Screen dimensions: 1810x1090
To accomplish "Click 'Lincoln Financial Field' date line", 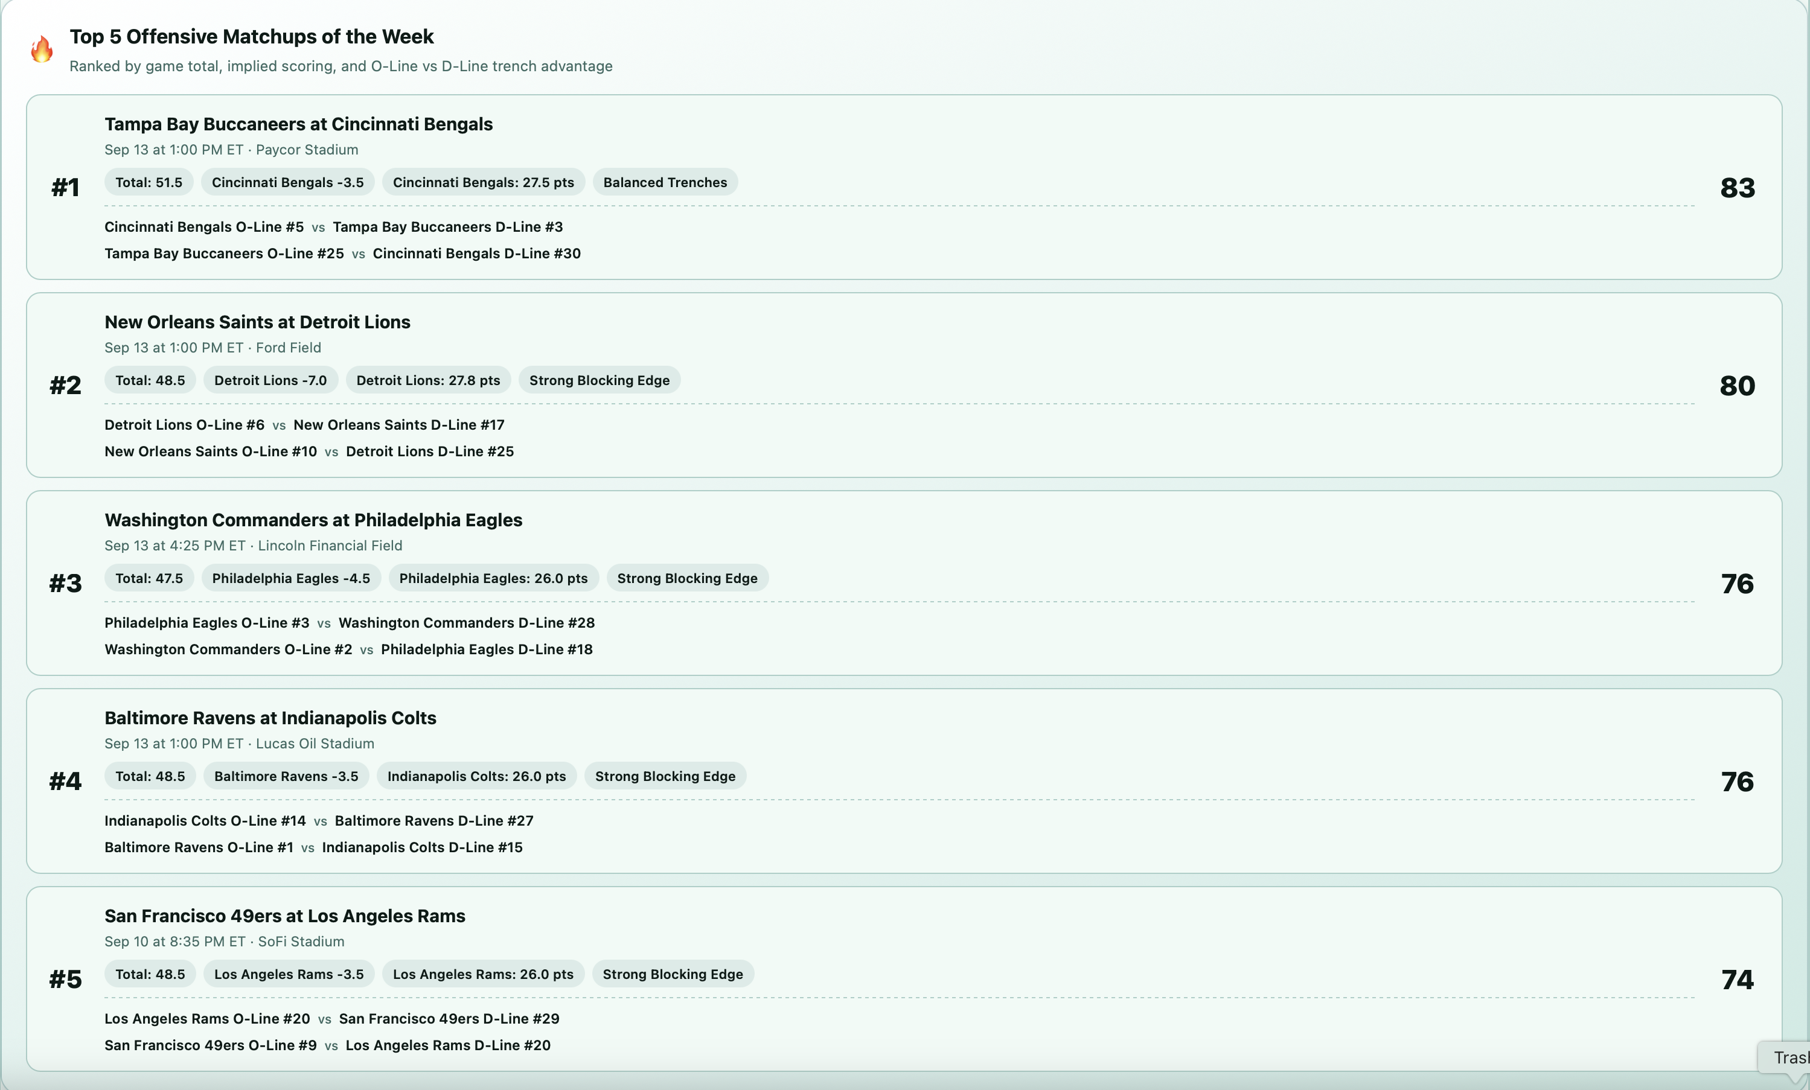I will click(x=254, y=546).
